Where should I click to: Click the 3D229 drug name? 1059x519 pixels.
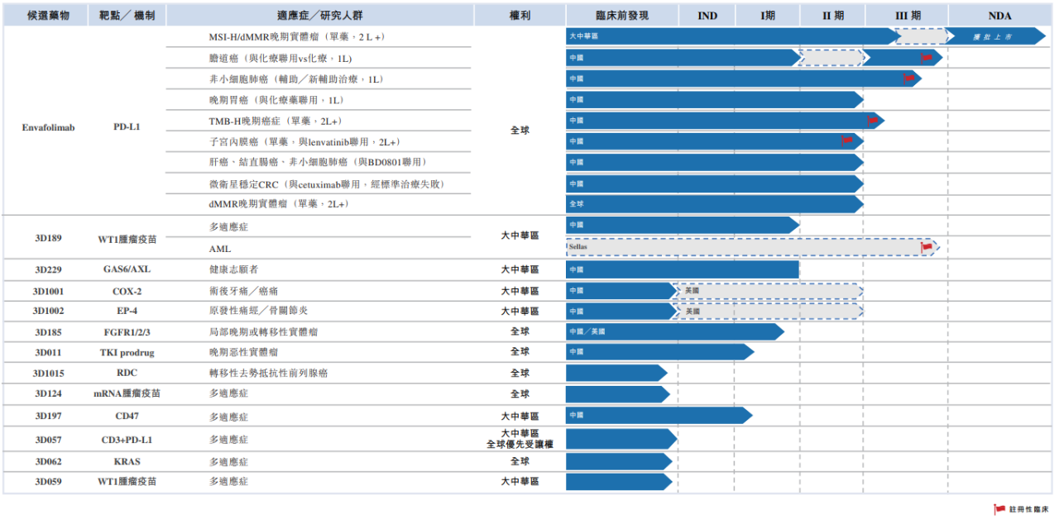[x=49, y=270]
